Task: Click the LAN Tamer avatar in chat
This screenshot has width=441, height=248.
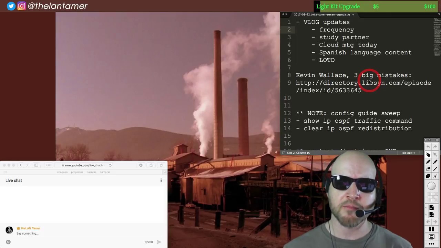Action: coord(9,230)
